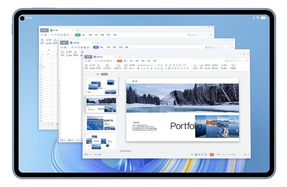Viewport: 287px width, 187px height.
Task: Click the search box in the spreadsheet window
Action: (196, 35)
